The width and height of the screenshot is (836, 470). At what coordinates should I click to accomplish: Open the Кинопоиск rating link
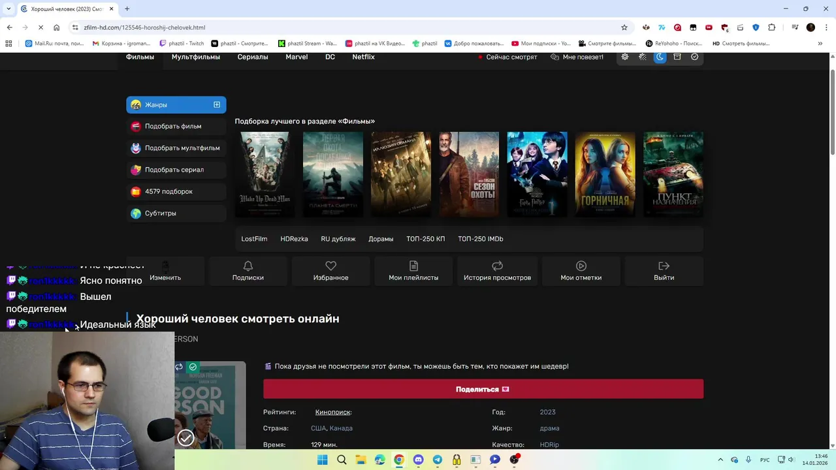333,412
